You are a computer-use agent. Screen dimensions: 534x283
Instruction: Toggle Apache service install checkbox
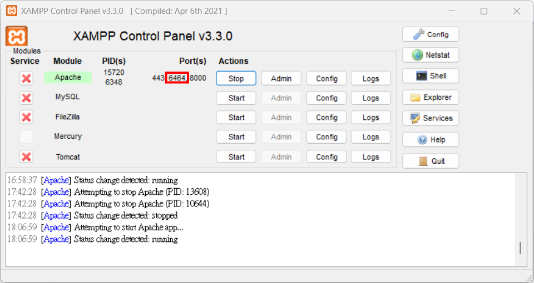(x=26, y=78)
